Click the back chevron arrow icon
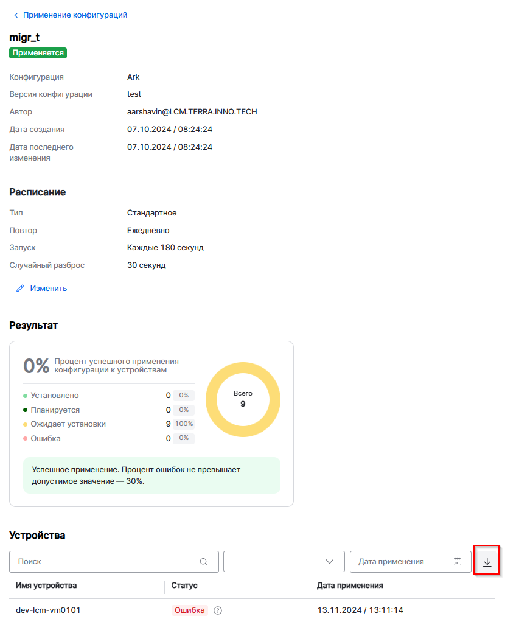Screen dimensions: 505x619 [16, 15]
